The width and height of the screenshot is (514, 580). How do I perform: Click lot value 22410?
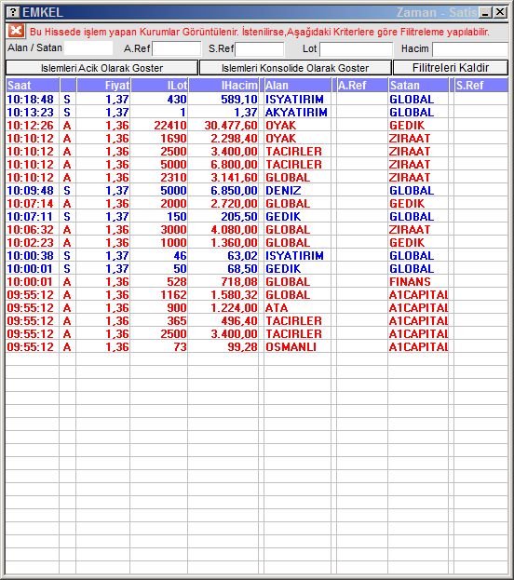pyautogui.click(x=170, y=126)
